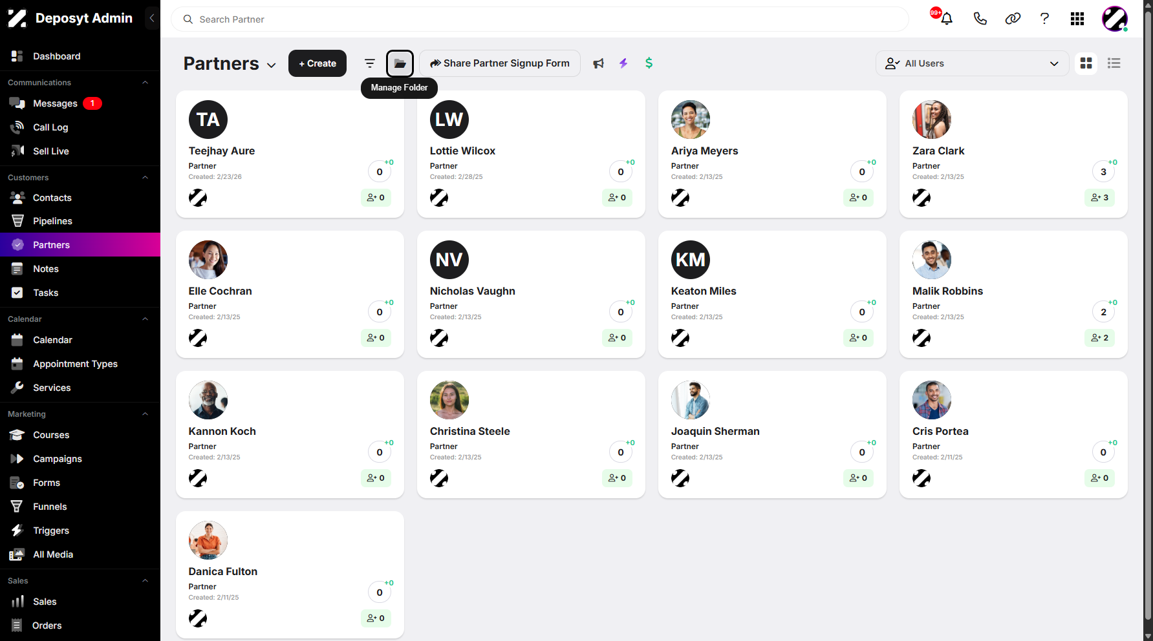Open the help question mark icon
The image size is (1153, 641).
[1044, 19]
